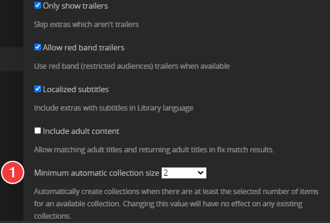This screenshot has height=223, width=330.
Task: Disable the Allow red band trailers checkbox
Action: click(x=37, y=47)
